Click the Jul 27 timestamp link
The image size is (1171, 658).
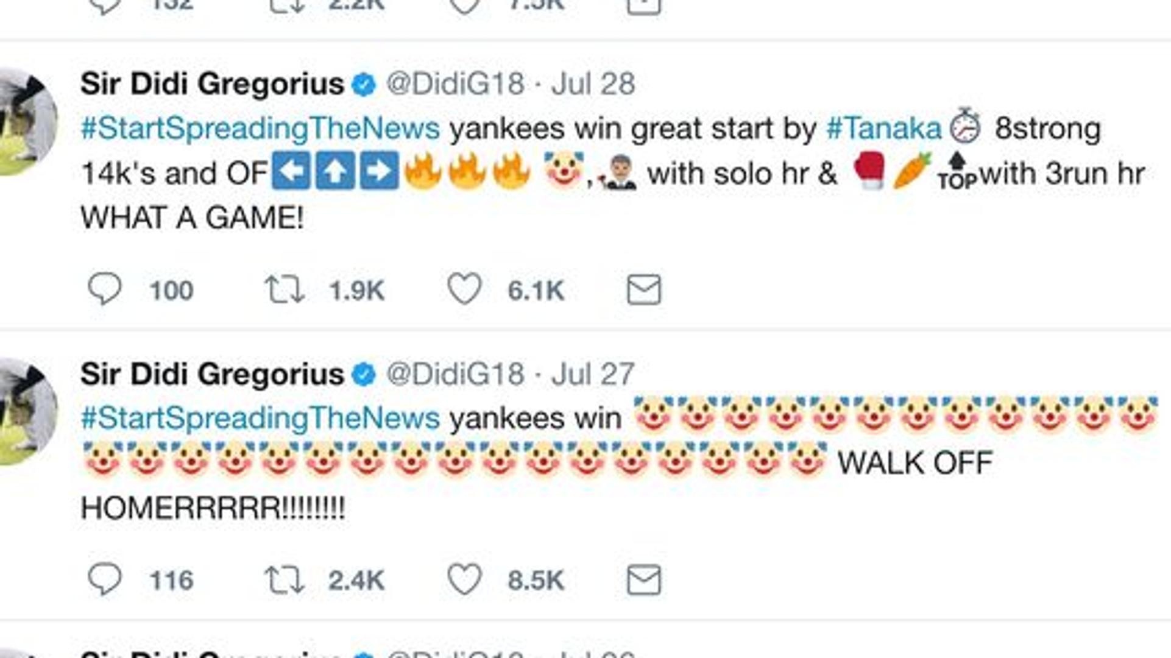coord(594,373)
